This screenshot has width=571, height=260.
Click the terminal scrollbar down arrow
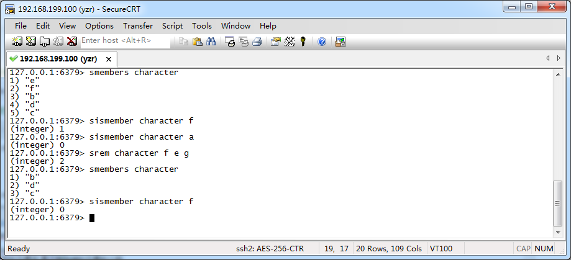pyautogui.click(x=558, y=231)
